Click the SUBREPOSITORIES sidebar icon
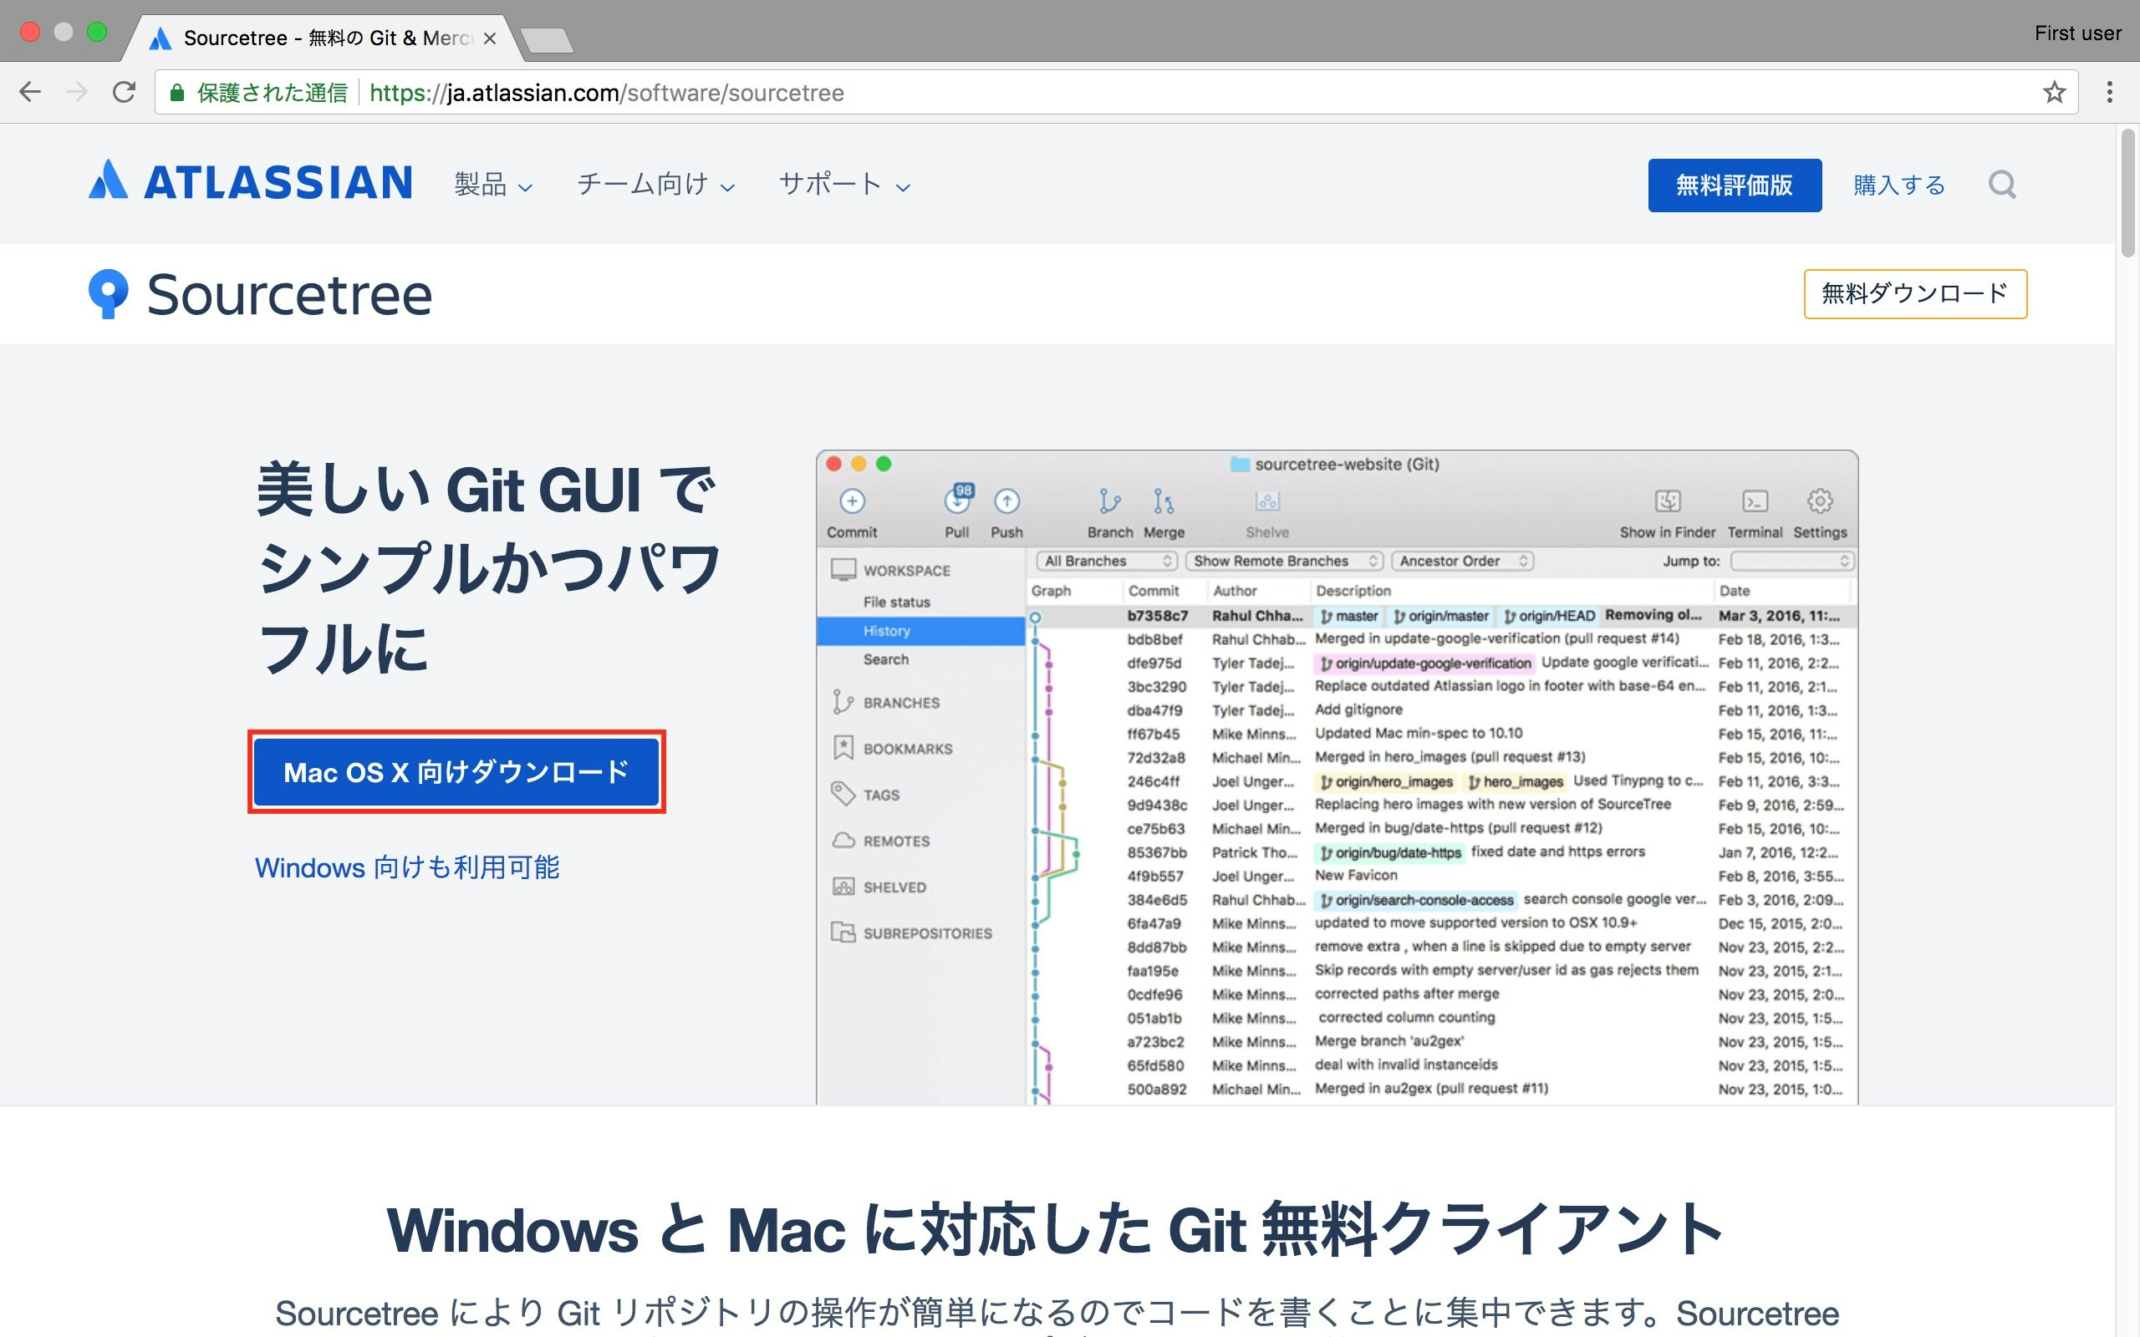 point(843,932)
